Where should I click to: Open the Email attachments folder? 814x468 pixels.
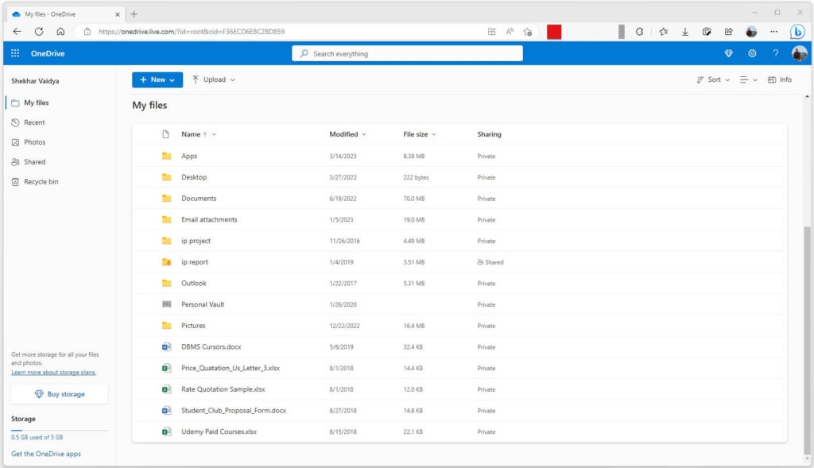[209, 219]
